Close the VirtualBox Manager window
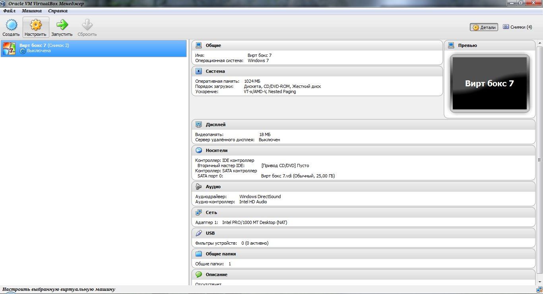 click(534, 3)
